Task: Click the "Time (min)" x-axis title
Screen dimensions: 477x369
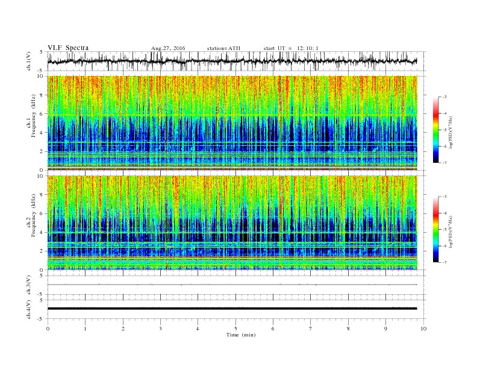Action: pos(241,335)
